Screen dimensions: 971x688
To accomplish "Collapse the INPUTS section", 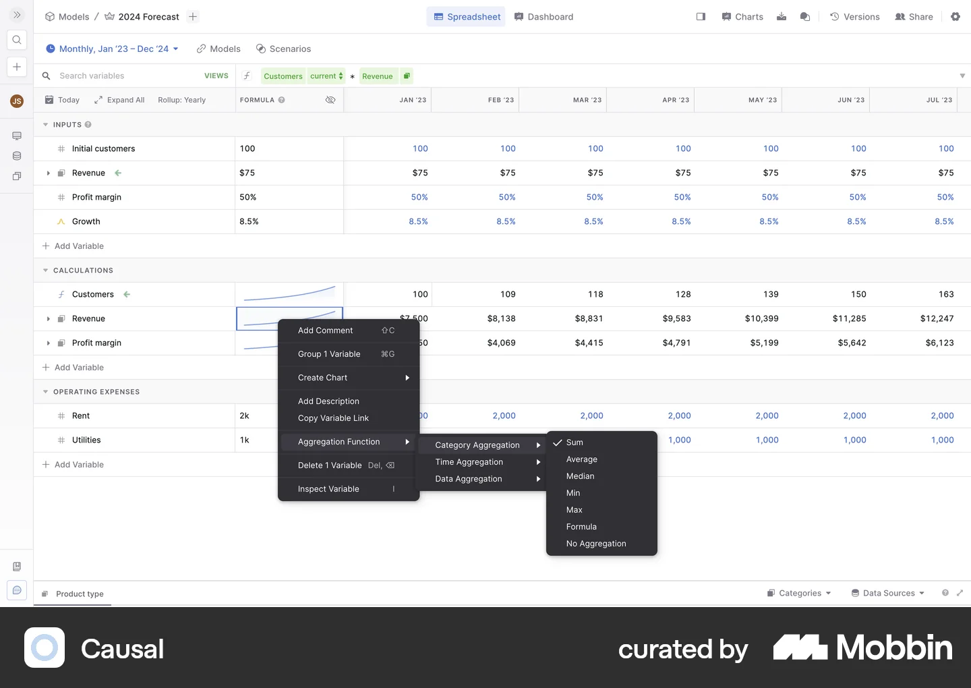I will point(45,125).
